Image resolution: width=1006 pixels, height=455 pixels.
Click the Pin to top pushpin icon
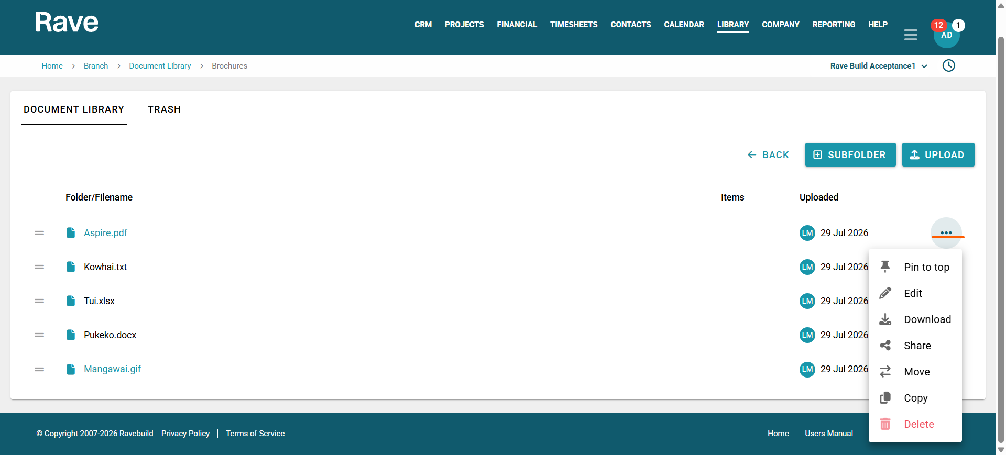coord(885,267)
